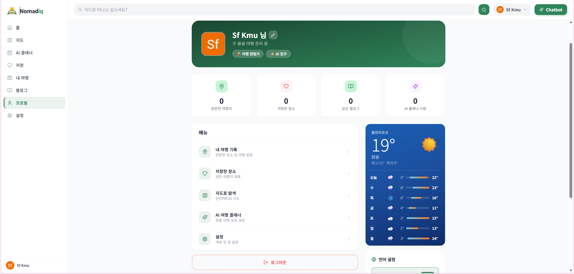Click the globe icon beside 언어 설정

click(374, 259)
